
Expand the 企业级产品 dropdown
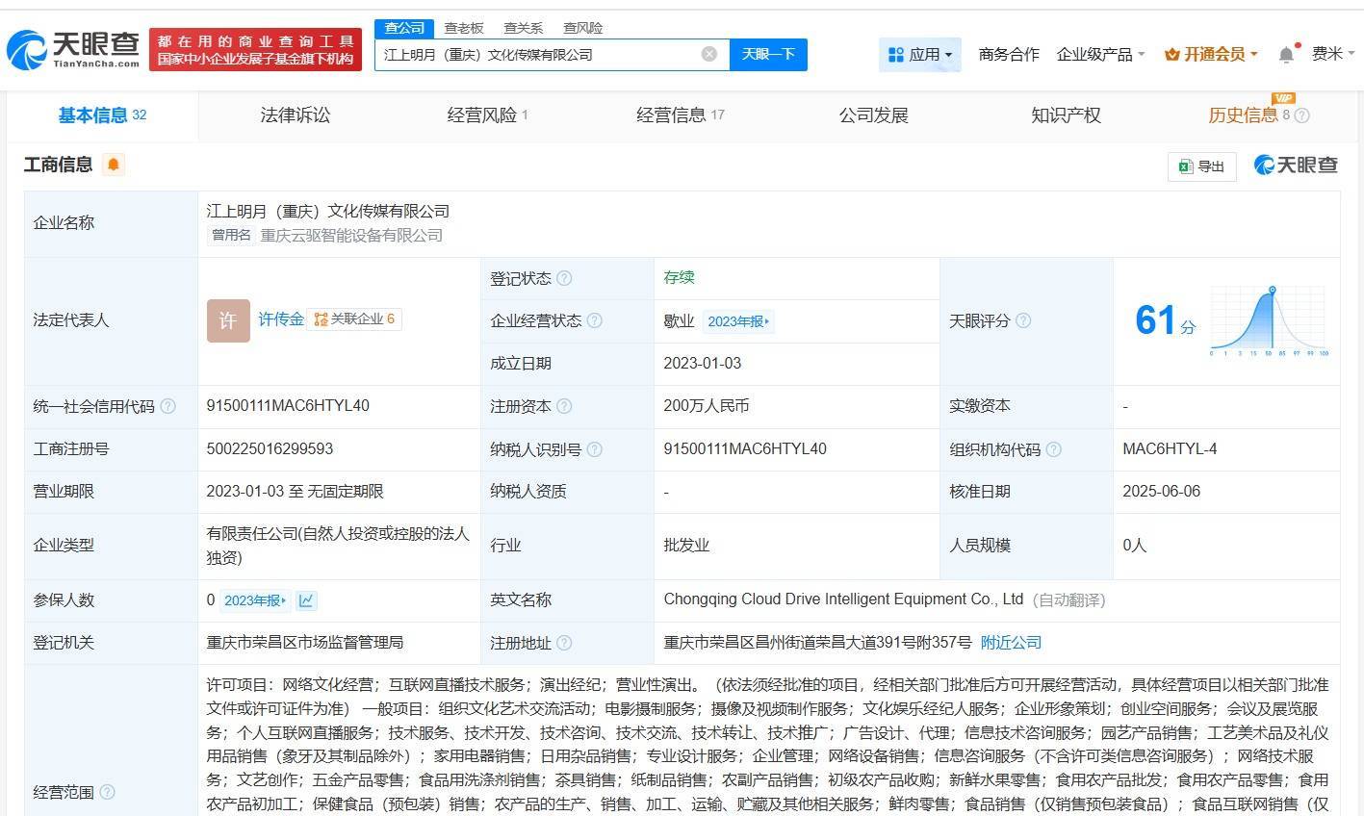[x=1100, y=55]
